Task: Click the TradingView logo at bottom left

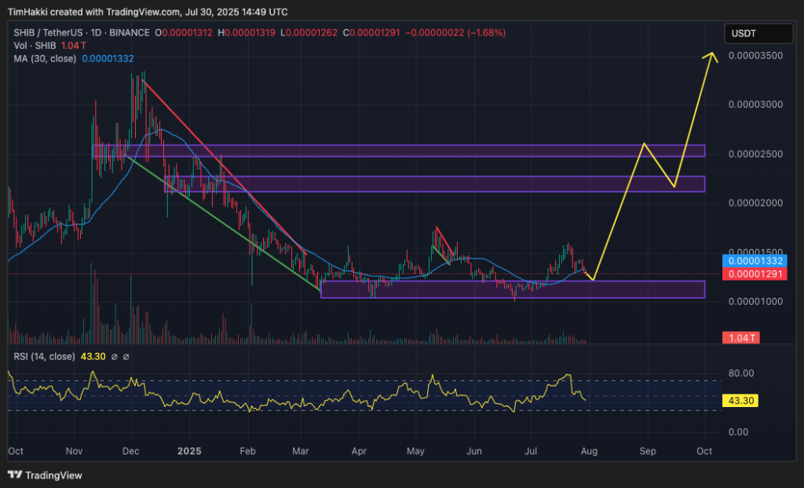Action: (45, 475)
